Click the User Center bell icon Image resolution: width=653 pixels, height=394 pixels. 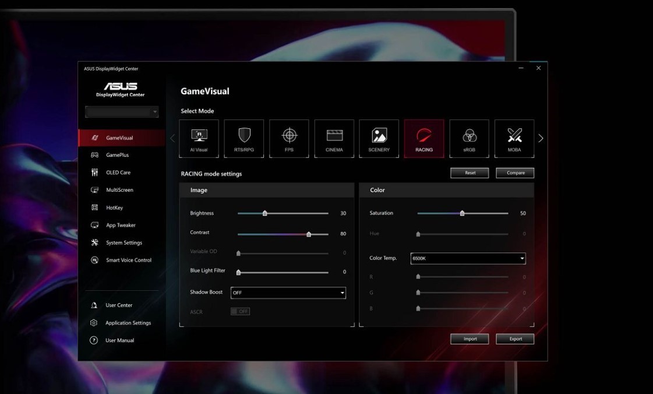[x=94, y=305]
